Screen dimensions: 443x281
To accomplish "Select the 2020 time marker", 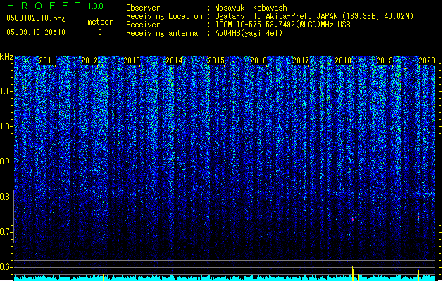I will 427,60.
